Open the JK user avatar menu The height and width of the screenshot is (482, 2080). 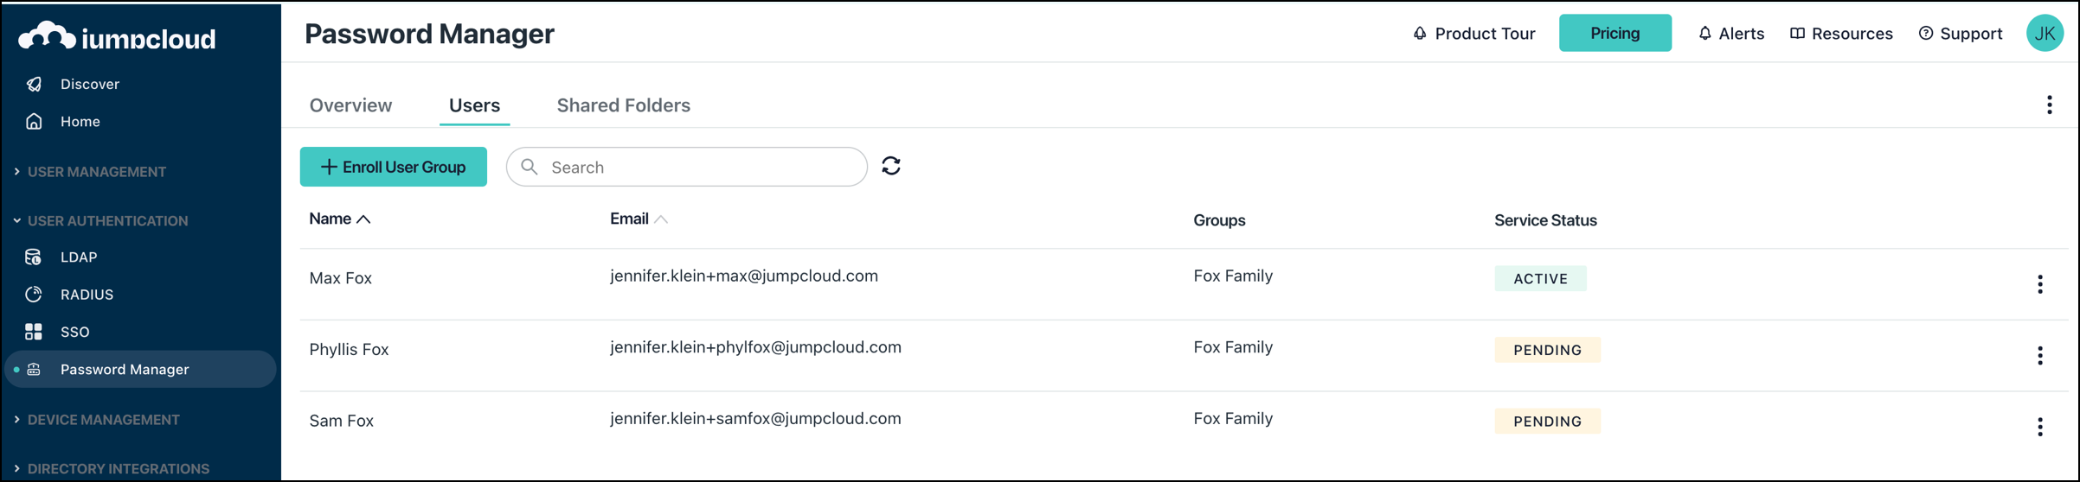(2045, 34)
